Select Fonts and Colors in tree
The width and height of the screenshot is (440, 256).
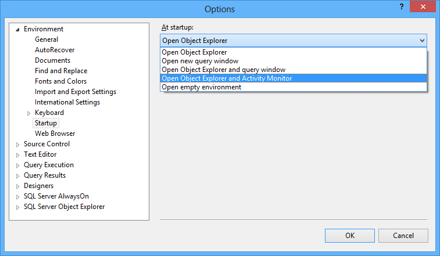60,81
